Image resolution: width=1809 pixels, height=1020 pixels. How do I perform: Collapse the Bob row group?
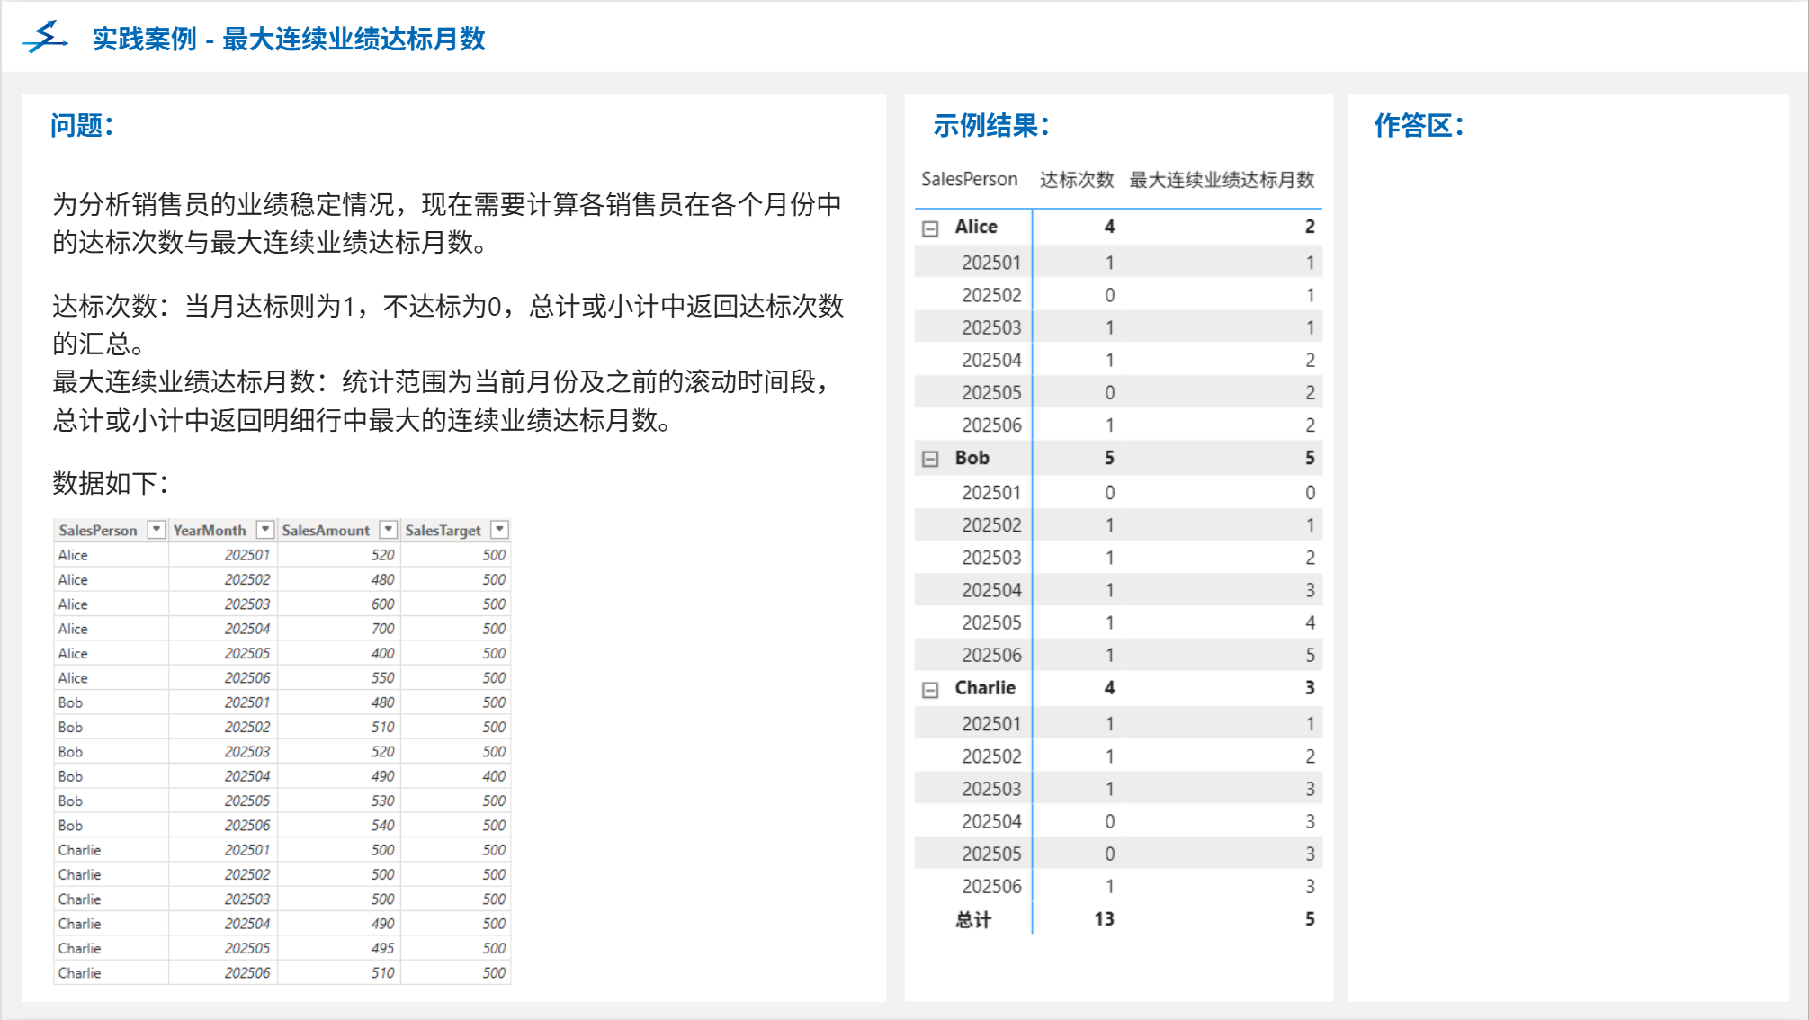(x=930, y=459)
